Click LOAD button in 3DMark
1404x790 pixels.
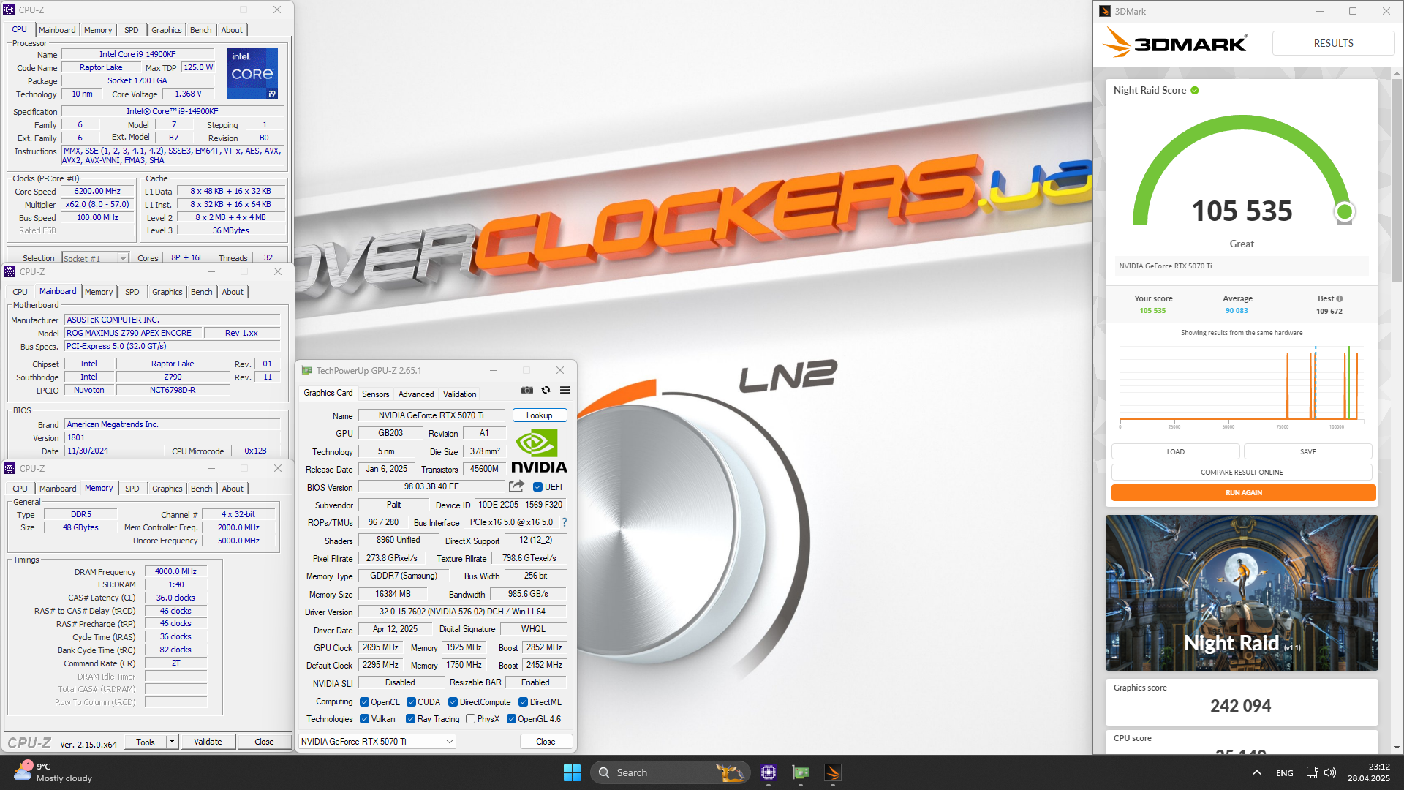tap(1175, 451)
